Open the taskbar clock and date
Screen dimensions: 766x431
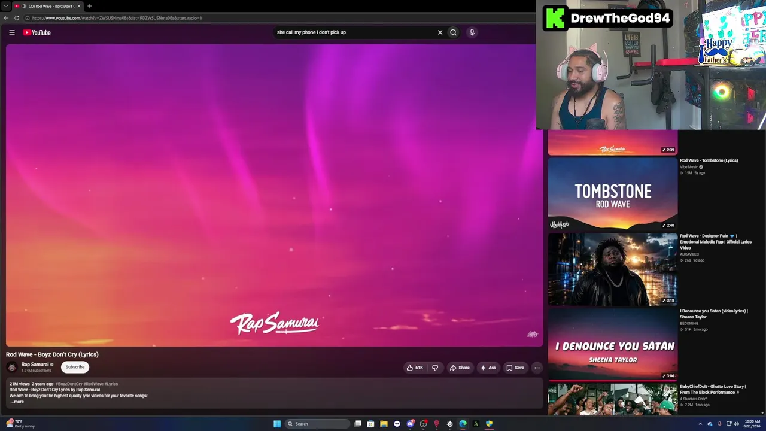point(752,424)
